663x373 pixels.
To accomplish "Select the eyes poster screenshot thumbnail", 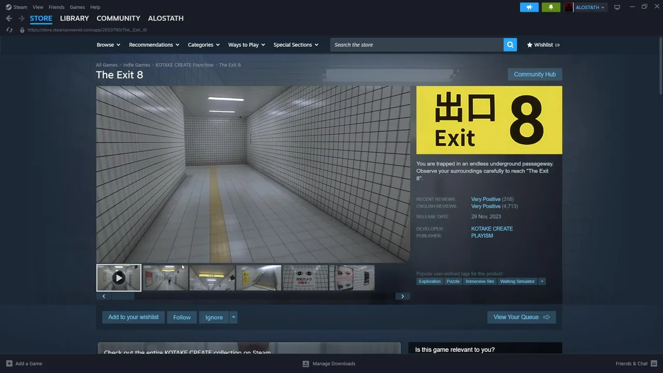I will pos(305,278).
